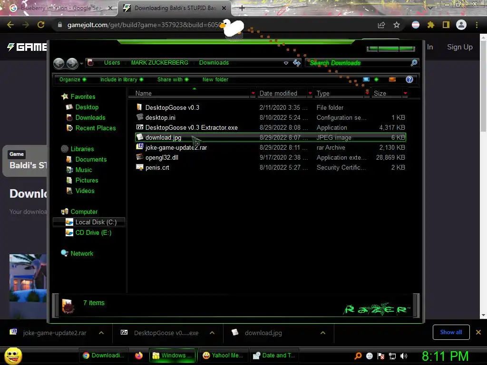Toggle the preview pane icon
Screen dimensions: 487x365
point(392,79)
